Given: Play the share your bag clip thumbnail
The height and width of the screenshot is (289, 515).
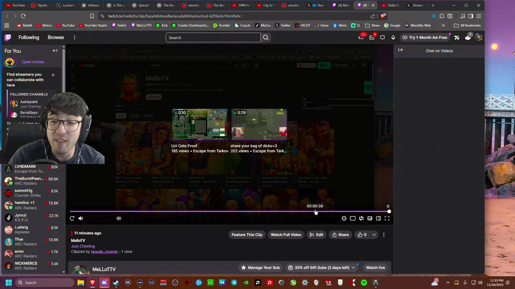Looking at the screenshot, I should [x=259, y=124].
